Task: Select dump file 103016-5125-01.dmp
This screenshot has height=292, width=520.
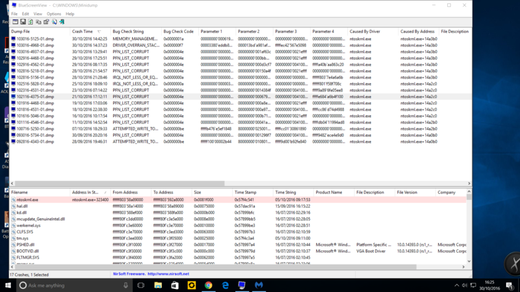Action: (35, 39)
